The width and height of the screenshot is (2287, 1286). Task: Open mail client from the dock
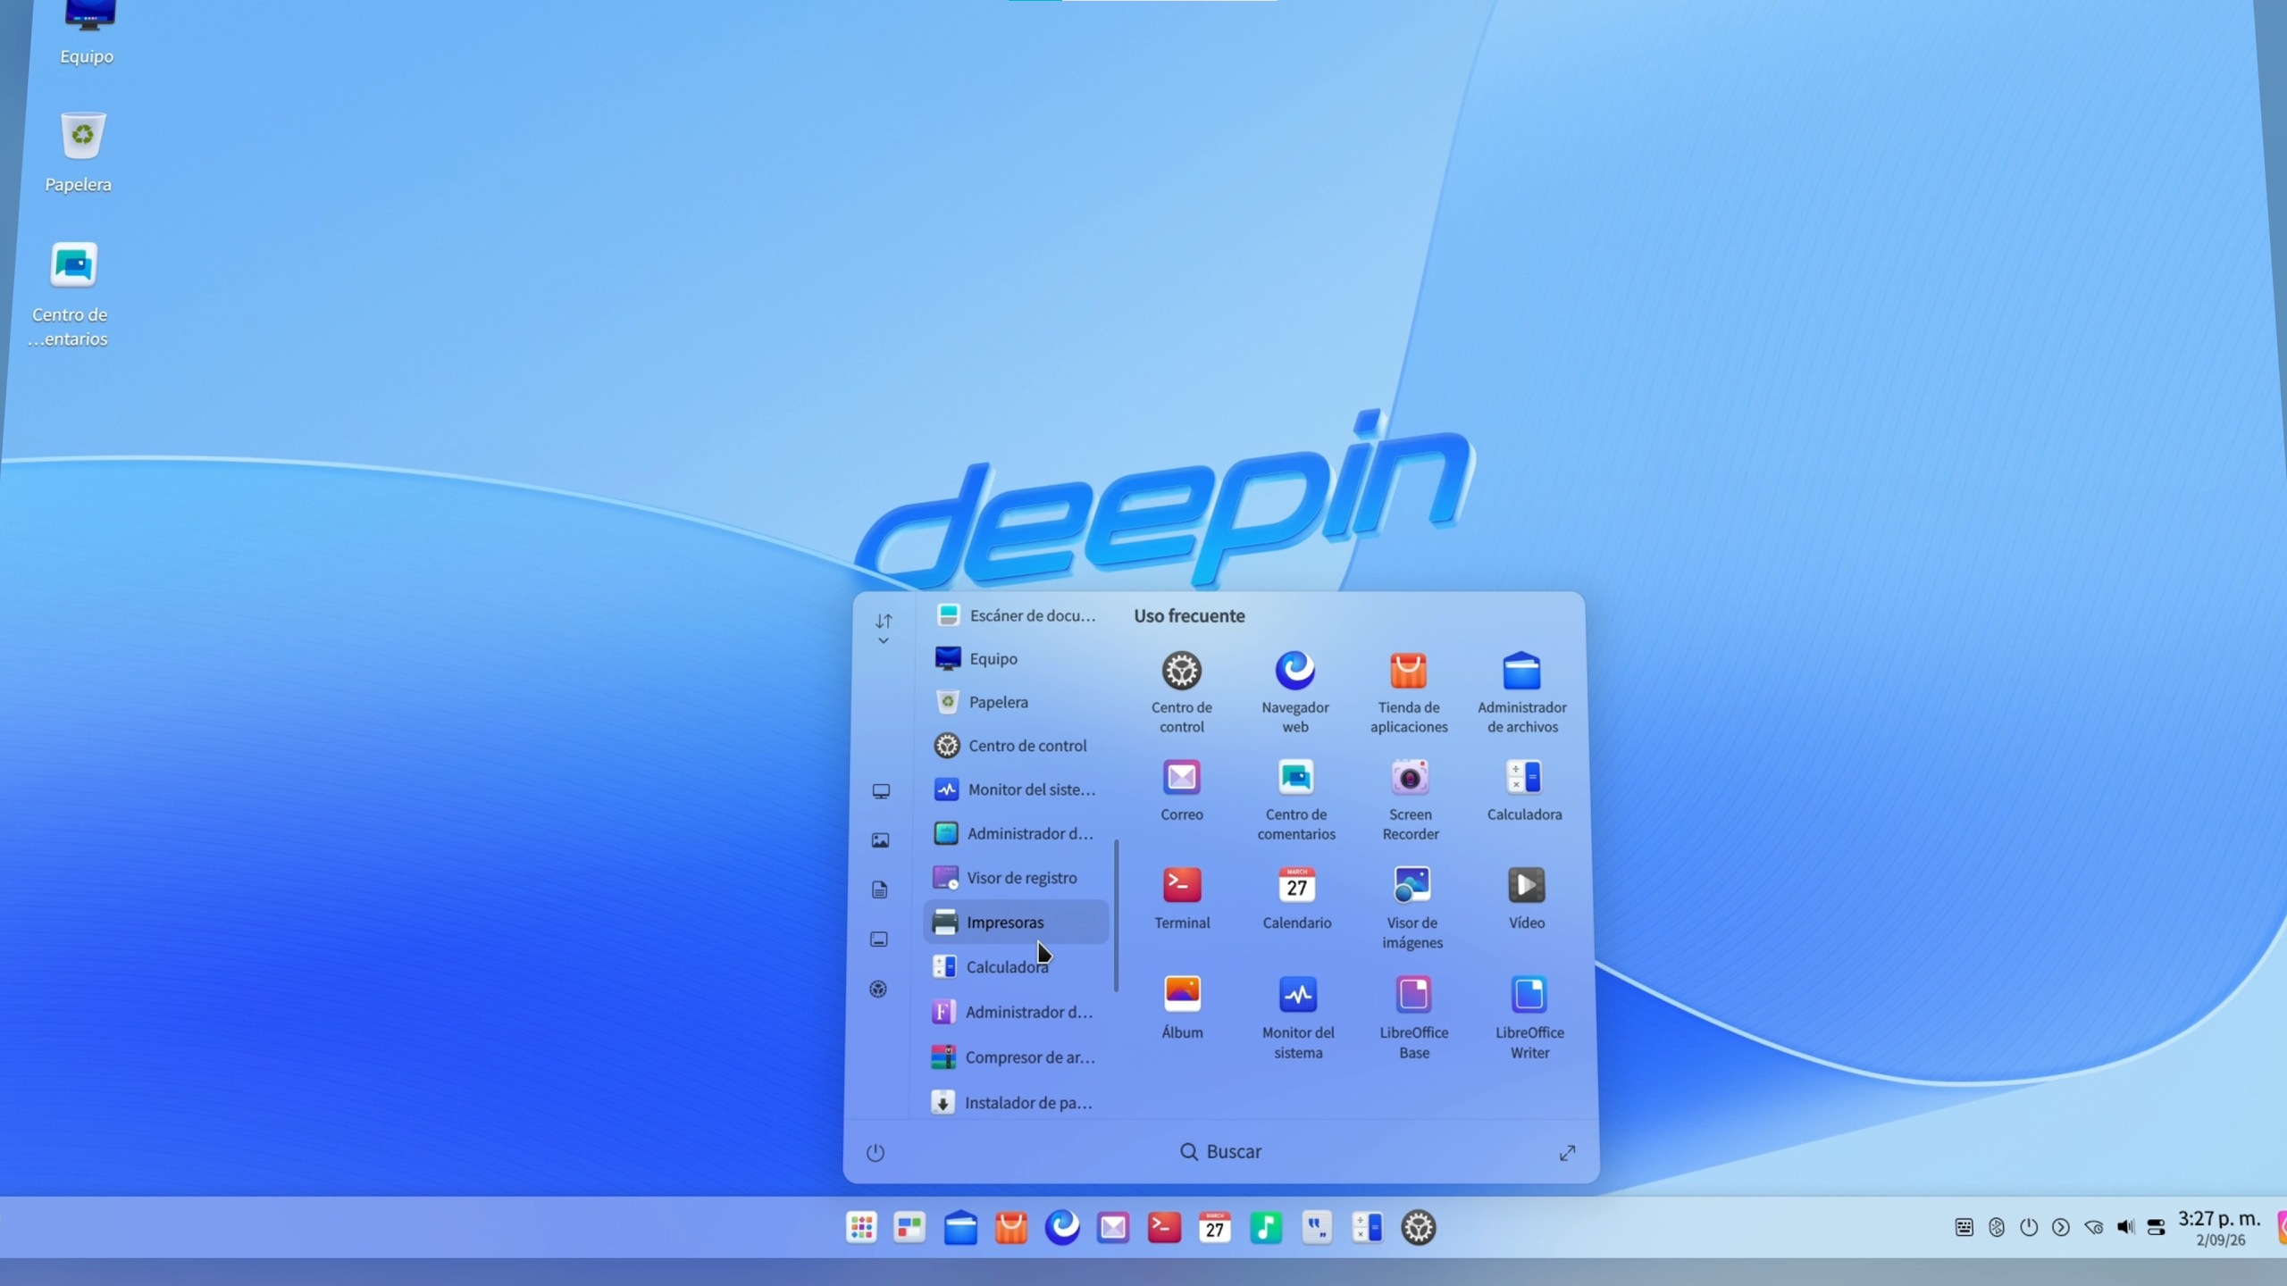[1113, 1228]
